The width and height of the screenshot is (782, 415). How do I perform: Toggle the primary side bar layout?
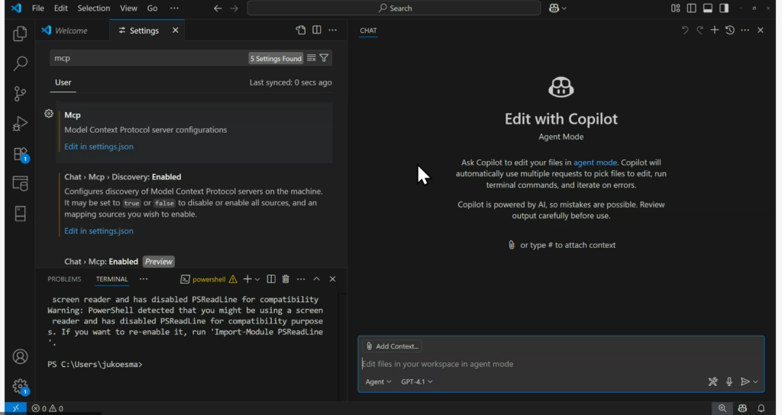tap(691, 8)
